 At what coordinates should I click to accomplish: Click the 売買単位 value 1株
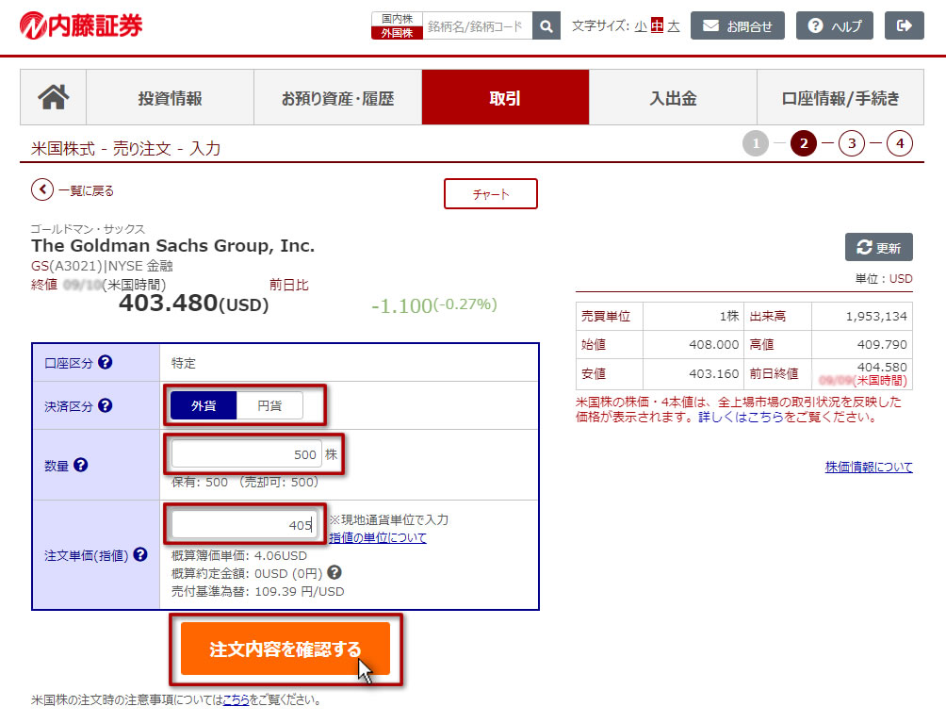(x=728, y=316)
